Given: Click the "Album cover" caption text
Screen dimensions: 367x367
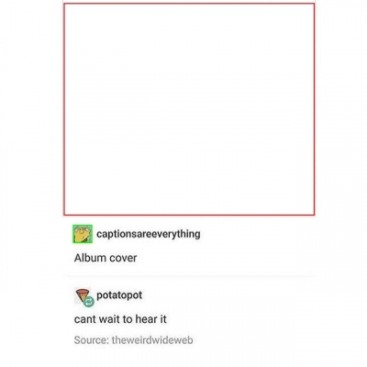Looking at the screenshot, I should tap(106, 258).
